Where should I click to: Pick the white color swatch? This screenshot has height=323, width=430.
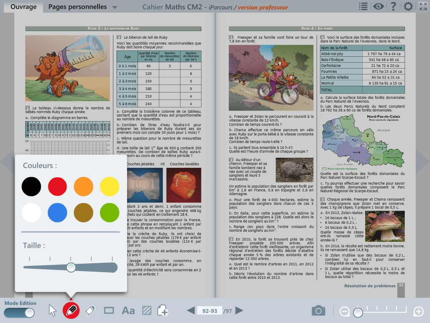click(31, 212)
